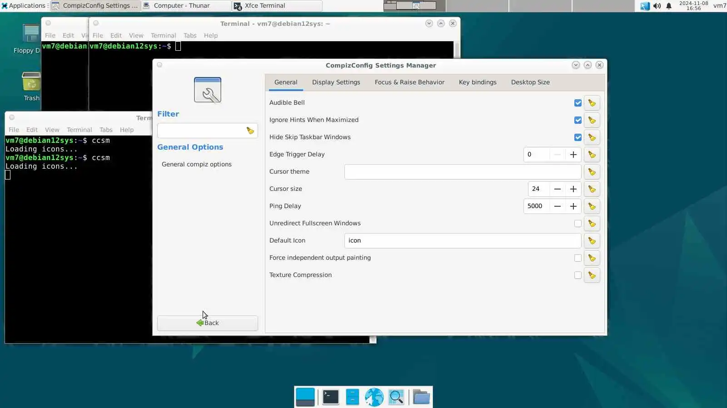Increase the Ping Delay value

(573, 206)
